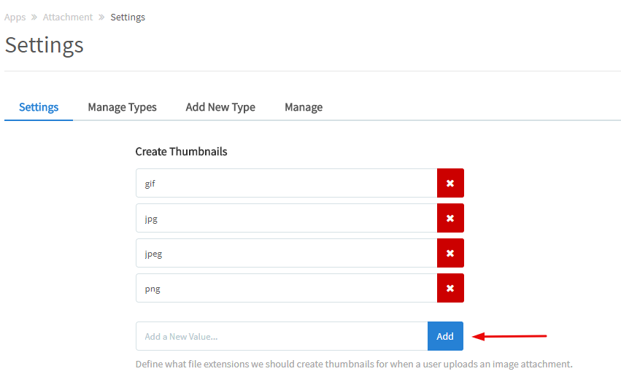Viewport: 621px width, 382px height.
Task: Delete the png extension entry
Action: (450, 288)
